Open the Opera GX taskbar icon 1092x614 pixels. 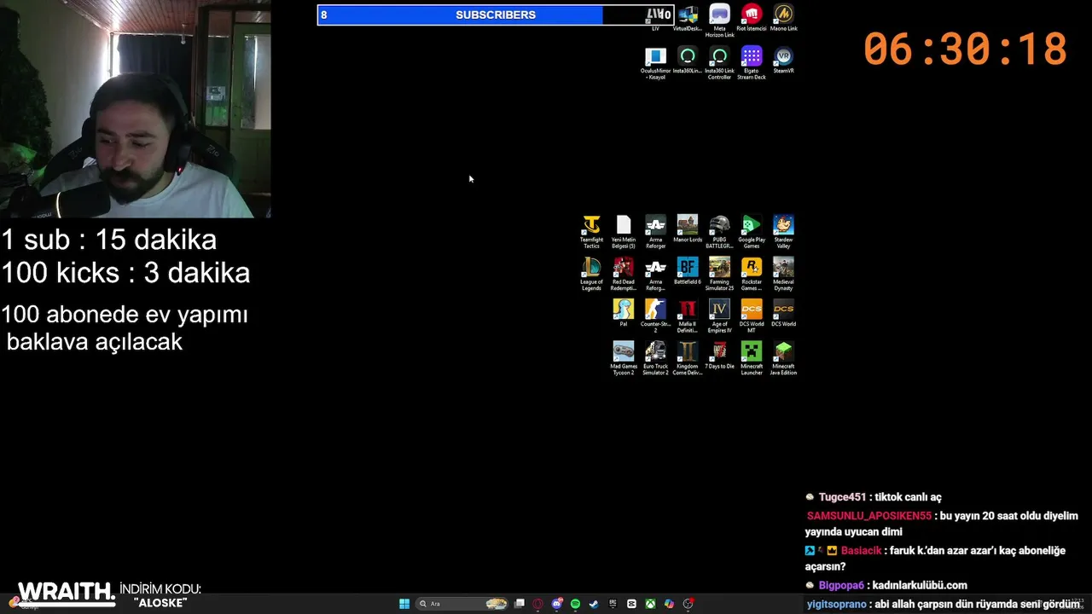(x=537, y=604)
